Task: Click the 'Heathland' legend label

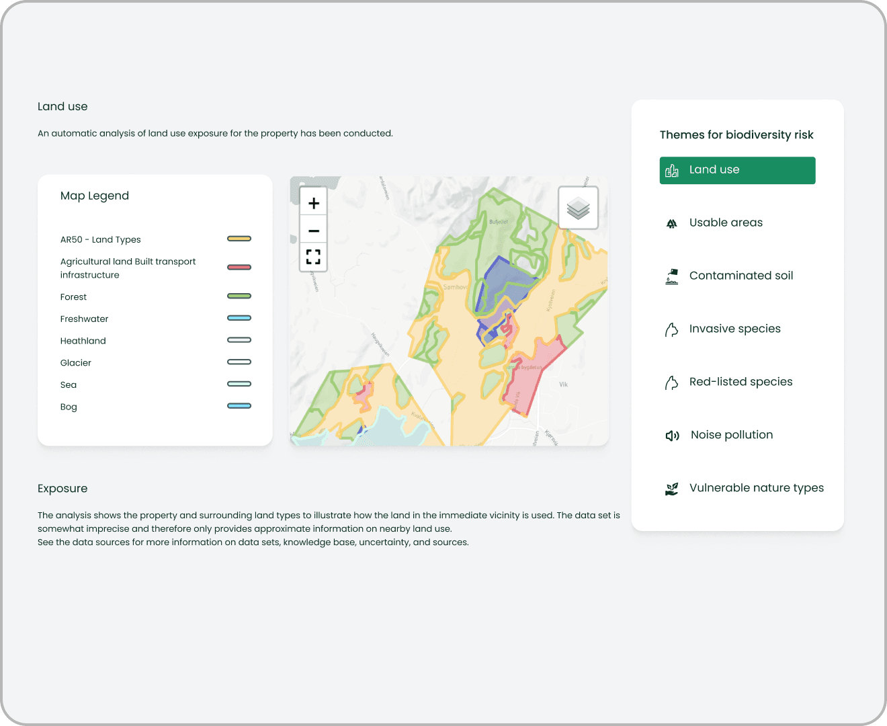Action: coord(83,341)
